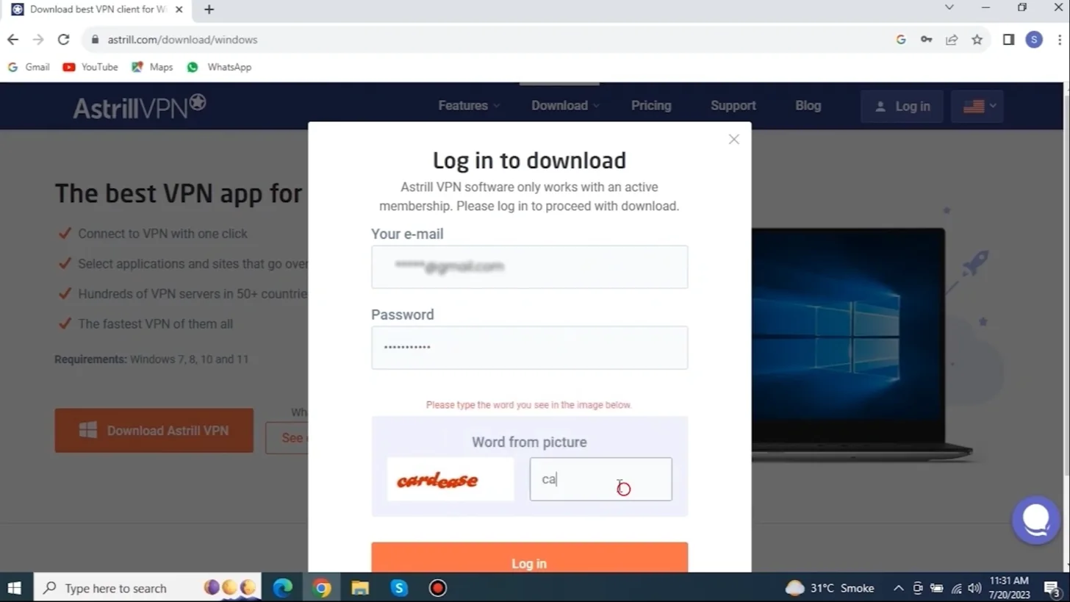
Task: Open the tab search chevron
Action: coord(949,7)
